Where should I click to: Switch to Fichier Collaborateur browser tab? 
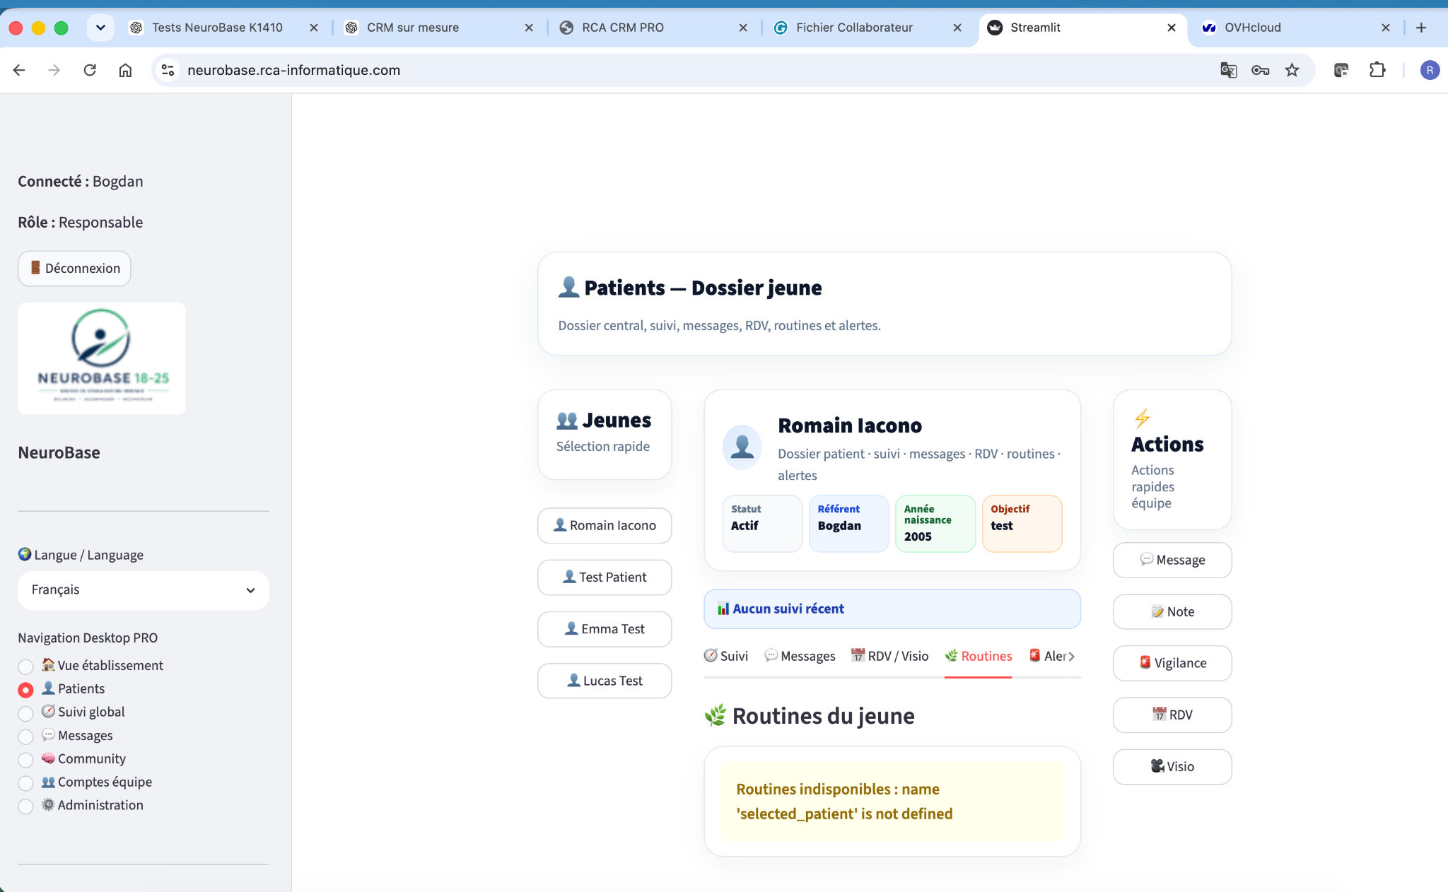854,28
